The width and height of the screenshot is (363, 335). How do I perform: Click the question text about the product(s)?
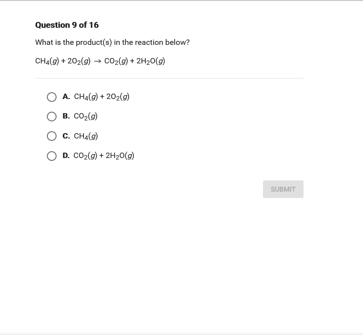[112, 42]
